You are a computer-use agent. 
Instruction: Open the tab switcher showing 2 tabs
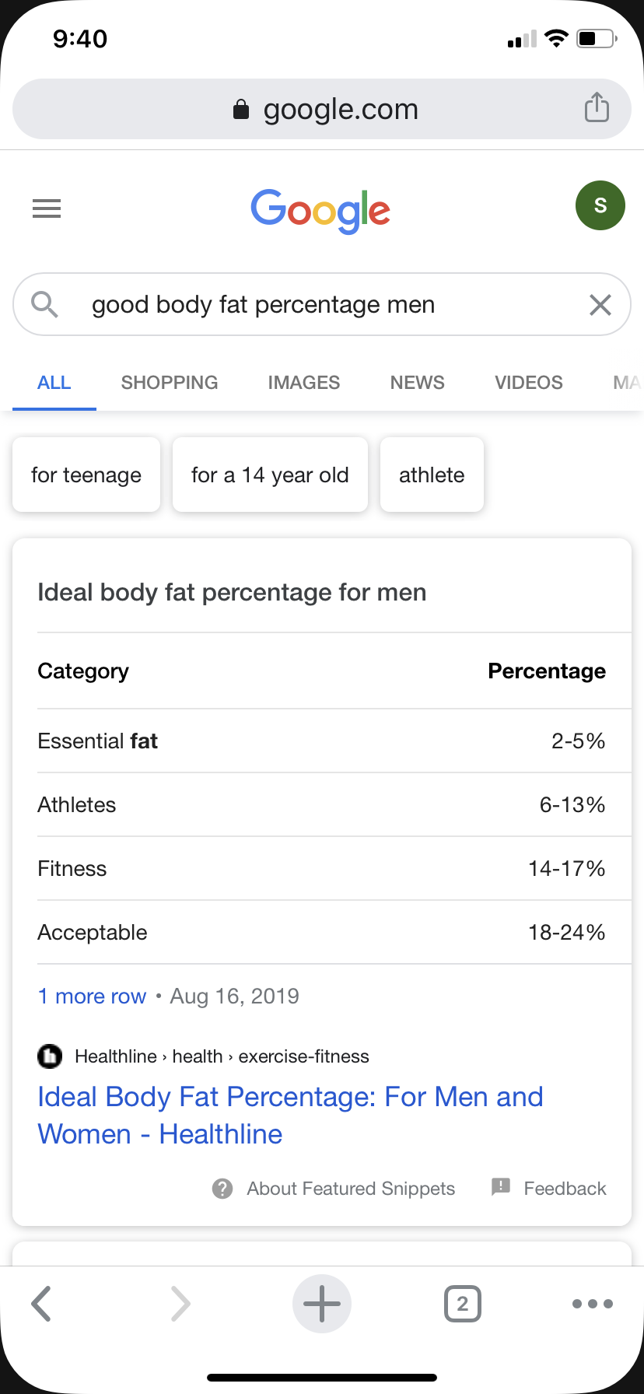(x=462, y=1304)
